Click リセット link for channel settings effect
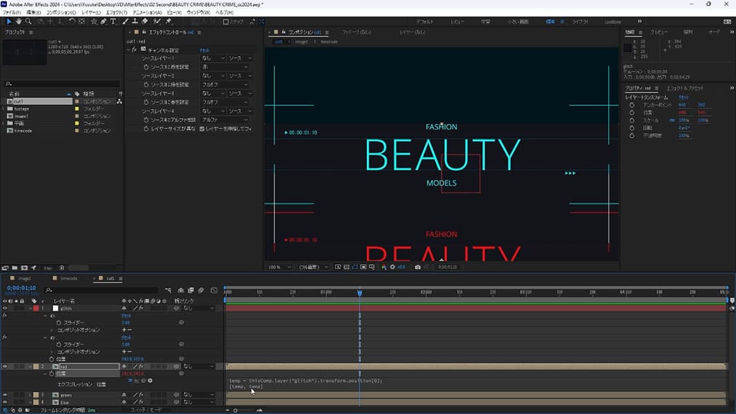Viewport: 736px width, 414px height. [x=205, y=50]
